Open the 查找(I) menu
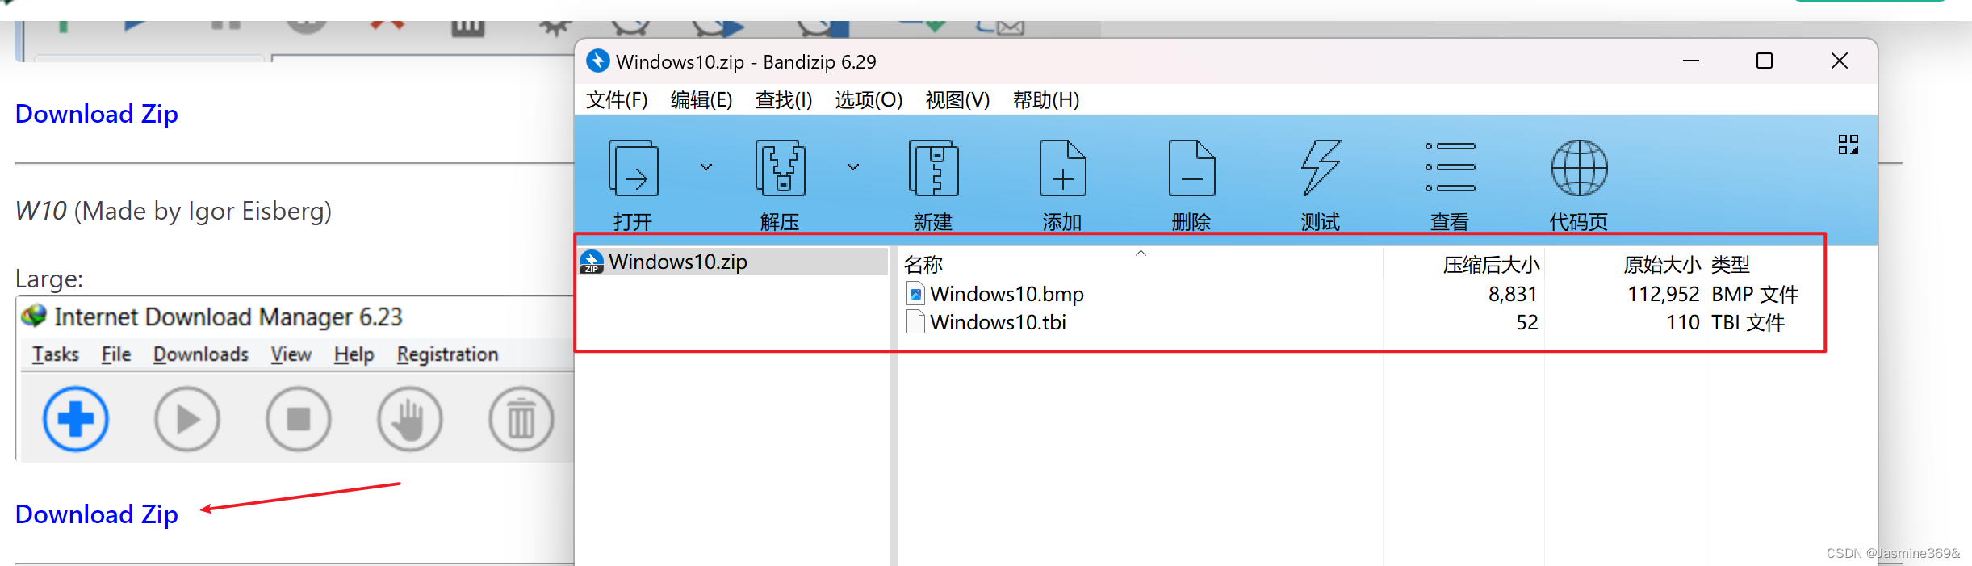Screen dimensions: 1972x566 pos(784,100)
